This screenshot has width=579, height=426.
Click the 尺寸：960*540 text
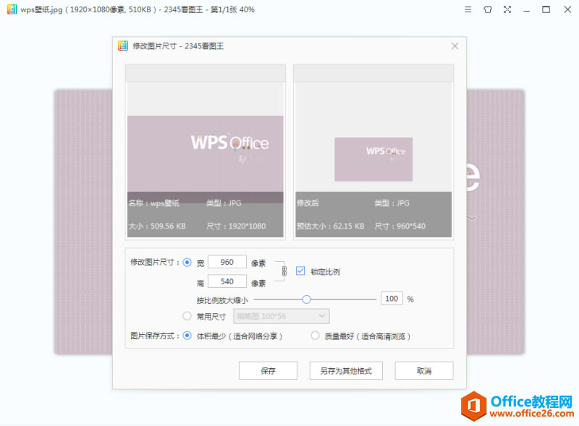pos(400,226)
